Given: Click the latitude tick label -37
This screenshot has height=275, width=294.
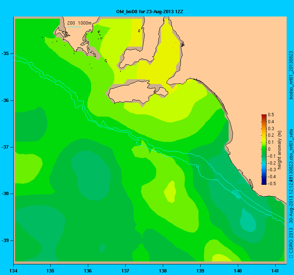Looking at the screenshot, I should tap(5, 147).
